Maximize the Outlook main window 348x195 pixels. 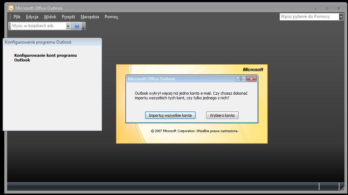click(x=327, y=8)
